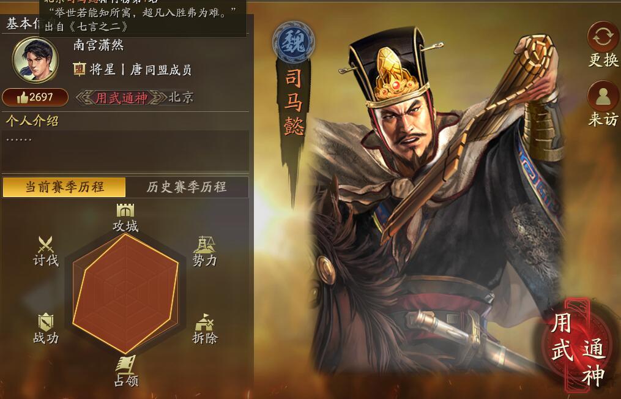Click the 更换 swap icon
The width and height of the screenshot is (621, 399).
tap(603, 38)
